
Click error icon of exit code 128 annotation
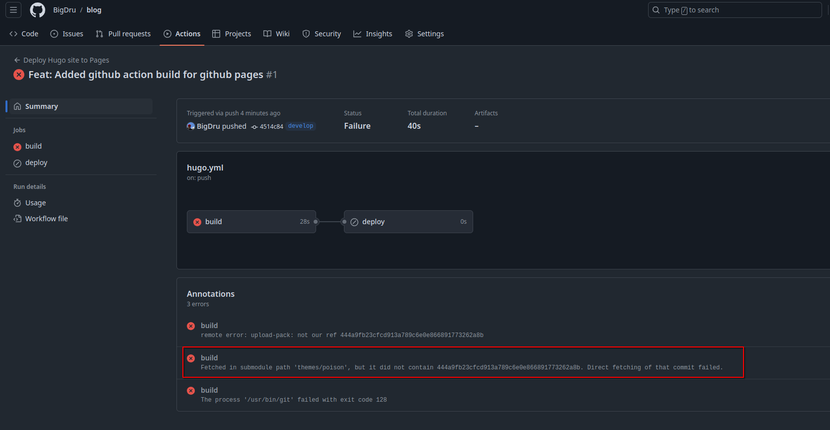(191, 391)
